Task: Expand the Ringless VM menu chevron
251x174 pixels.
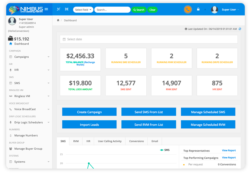Action: (48, 96)
